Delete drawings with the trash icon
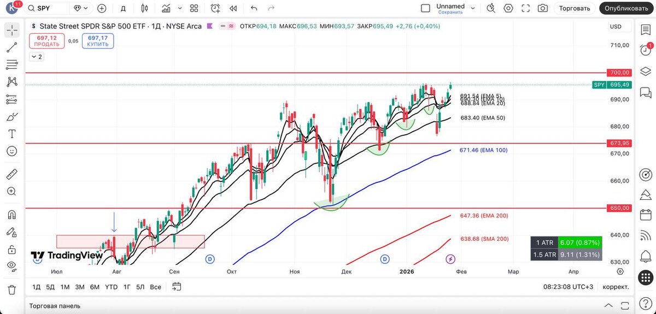The width and height of the screenshot is (656, 314). click(11, 289)
